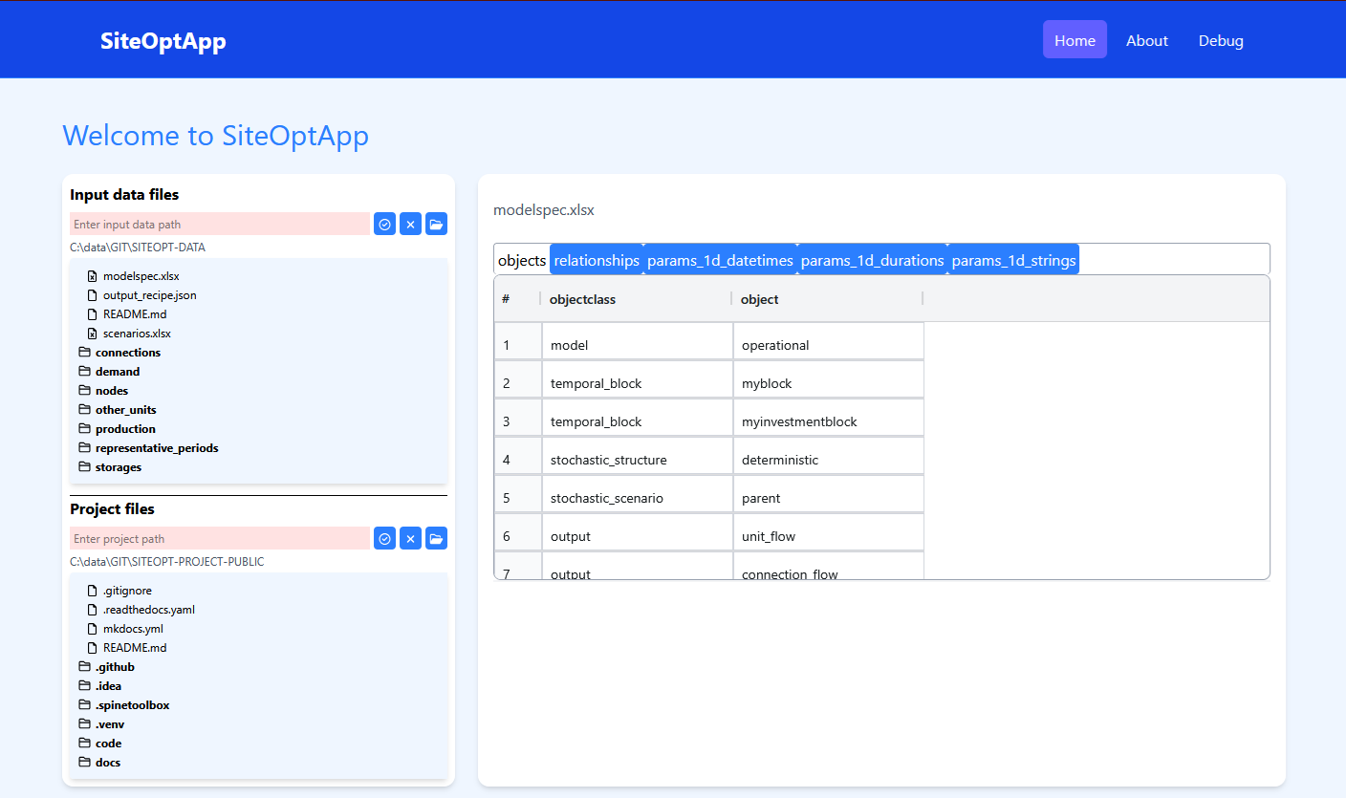1346x798 pixels.
Task: Expand the .spinetoolbox project folder
Action: 132,705
